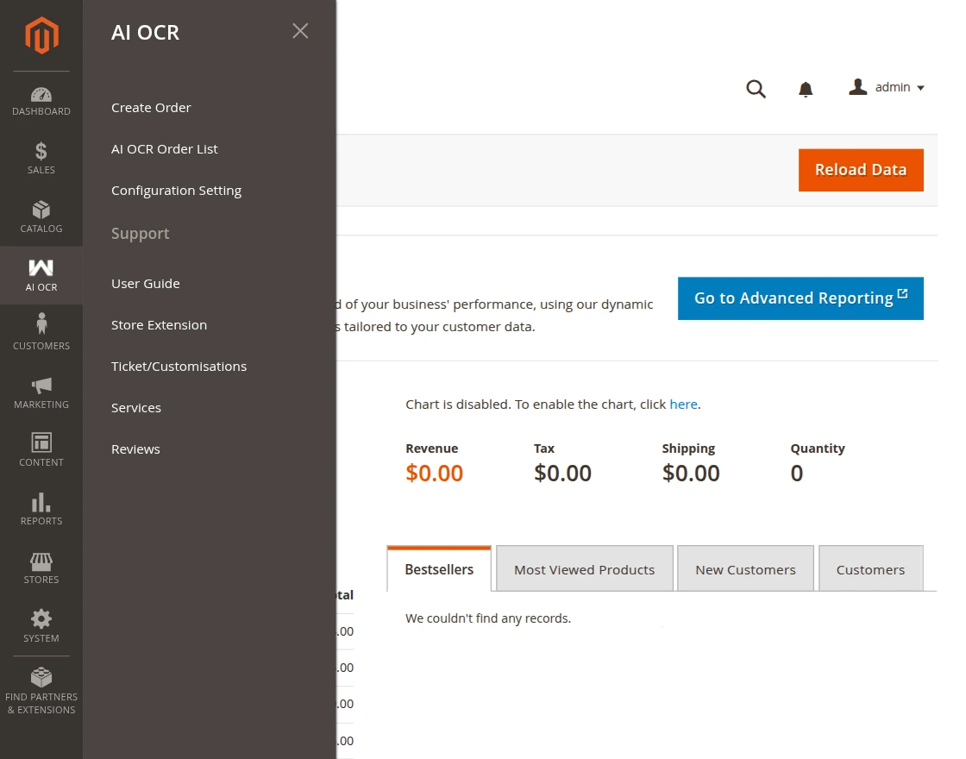Open the New Customers tab

(x=744, y=568)
